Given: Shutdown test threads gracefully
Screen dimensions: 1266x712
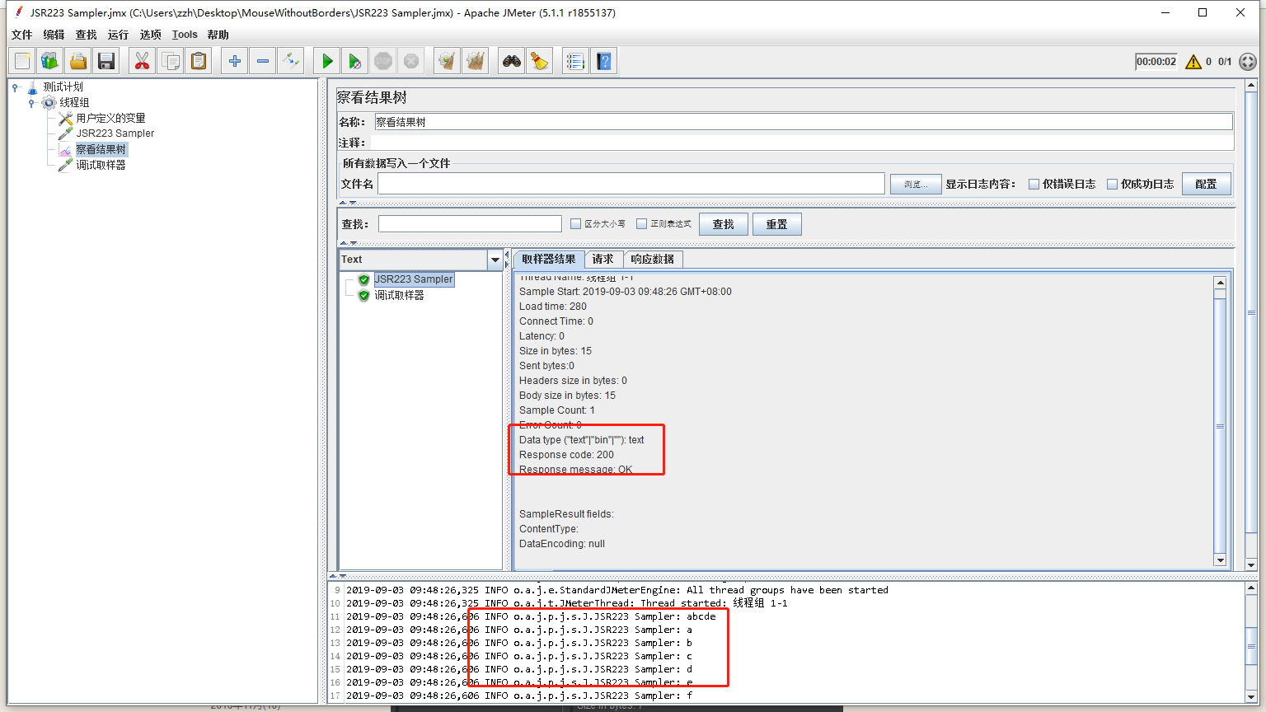Looking at the screenshot, I should pyautogui.click(x=411, y=61).
